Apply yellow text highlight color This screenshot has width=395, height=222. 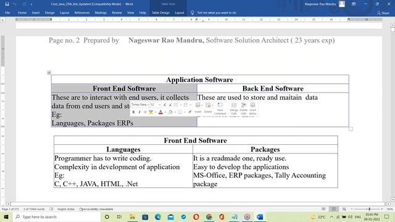(x=151, y=112)
